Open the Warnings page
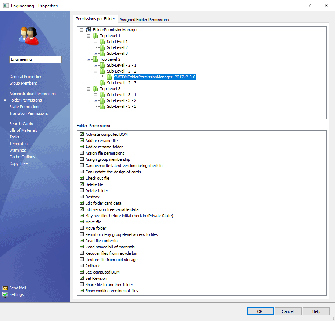 click(x=18, y=150)
